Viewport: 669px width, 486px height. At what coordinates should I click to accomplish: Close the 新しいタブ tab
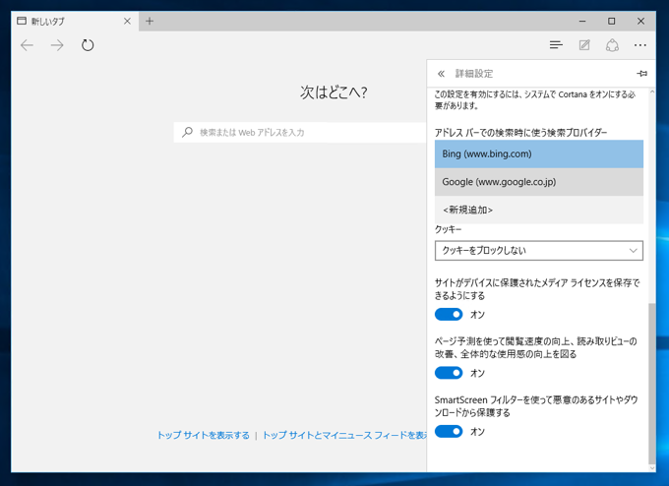[127, 21]
